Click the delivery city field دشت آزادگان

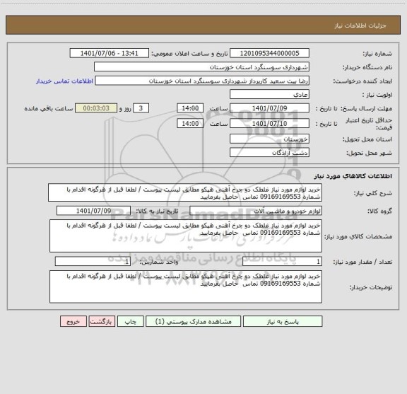pyautogui.click(x=269, y=153)
